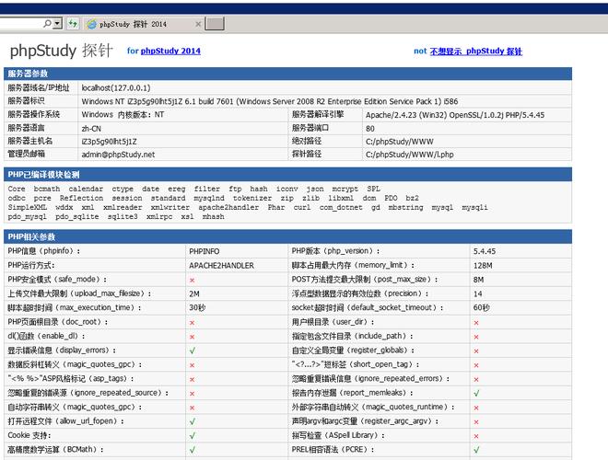This screenshot has width=608, height=460.
Task: Select the APACHE2HANDLER run mode value
Action: pyautogui.click(x=221, y=266)
